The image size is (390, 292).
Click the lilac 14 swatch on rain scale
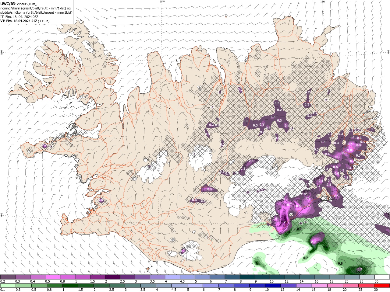point(304,286)
